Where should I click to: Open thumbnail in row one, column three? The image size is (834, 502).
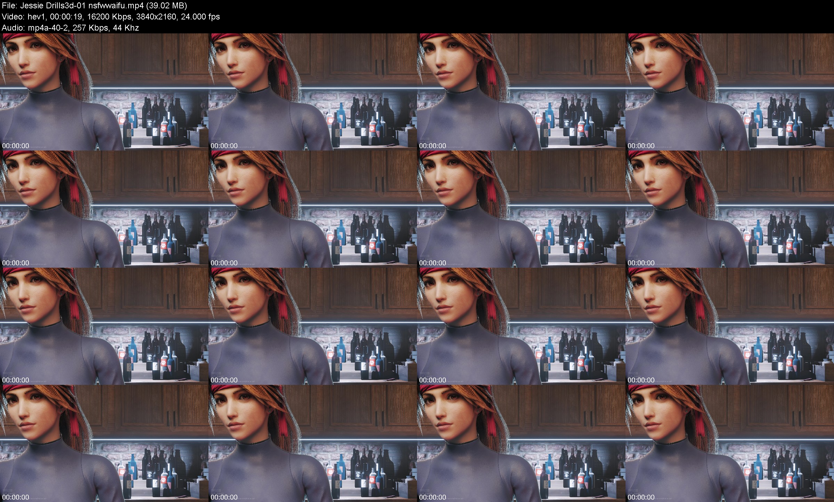pos(521,92)
